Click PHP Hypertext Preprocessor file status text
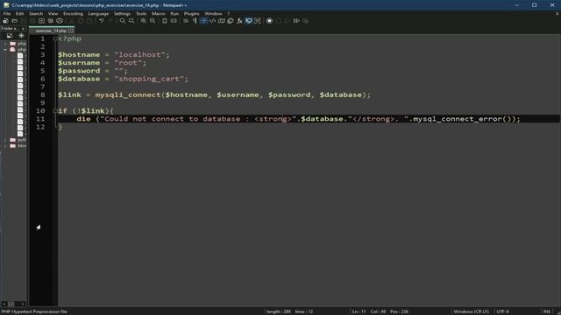 pos(34,311)
